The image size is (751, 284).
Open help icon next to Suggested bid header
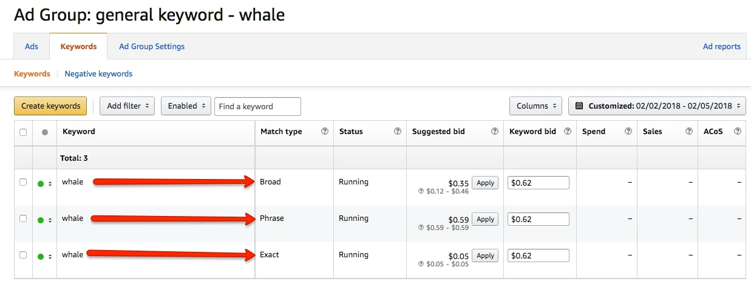495,131
